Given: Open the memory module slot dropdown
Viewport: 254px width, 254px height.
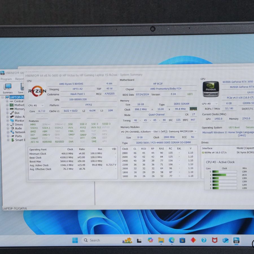Looking at the screenshot, I should point(159,131).
